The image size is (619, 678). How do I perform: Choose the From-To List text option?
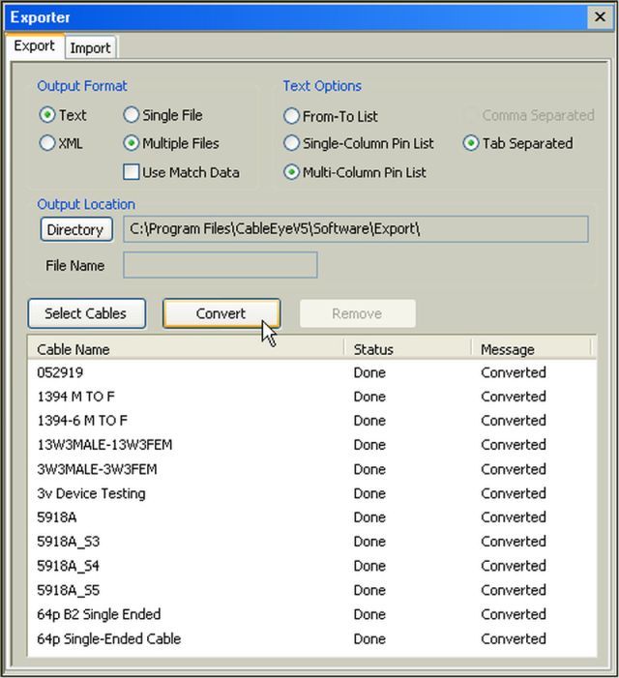[x=291, y=116]
